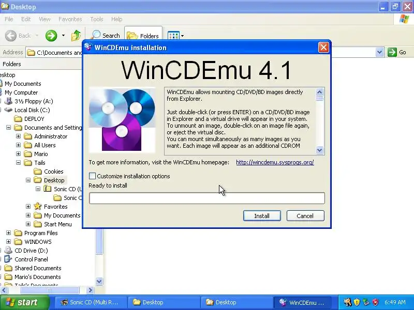414x310 pixels.
Task: Select the DEPLOY folder icon
Action: (18, 119)
